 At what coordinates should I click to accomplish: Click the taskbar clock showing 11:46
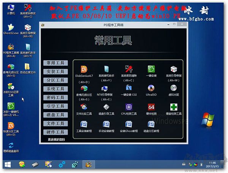pyautogui.click(x=212, y=164)
